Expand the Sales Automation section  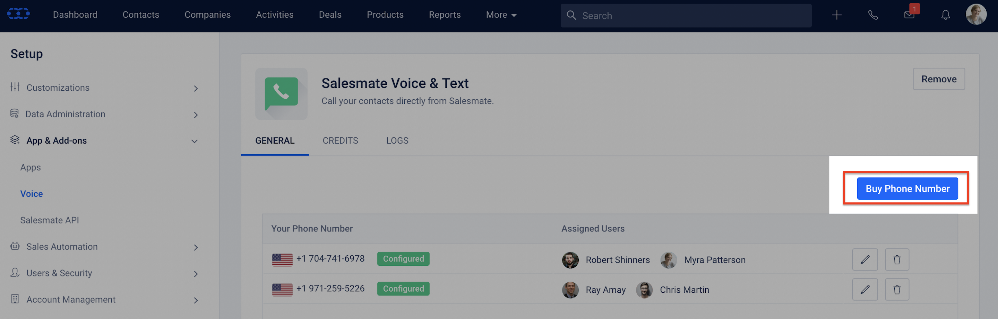pyautogui.click(x=196, y=247)
